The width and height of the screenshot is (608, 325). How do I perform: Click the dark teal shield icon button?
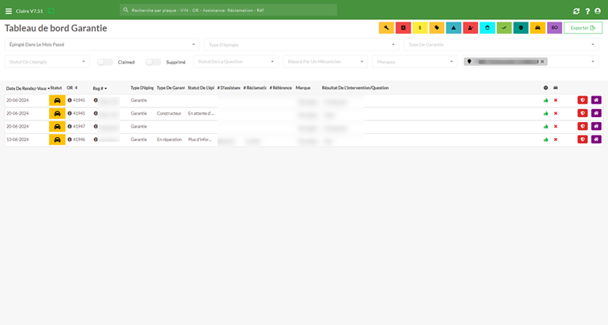point(520,28)
